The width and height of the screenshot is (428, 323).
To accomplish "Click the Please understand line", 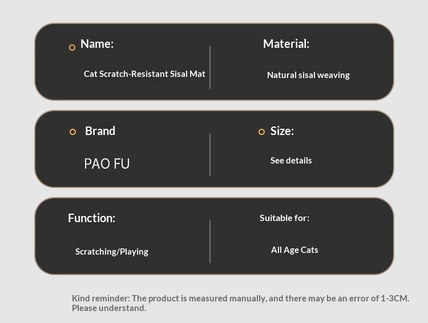I will tap(109, 308).
